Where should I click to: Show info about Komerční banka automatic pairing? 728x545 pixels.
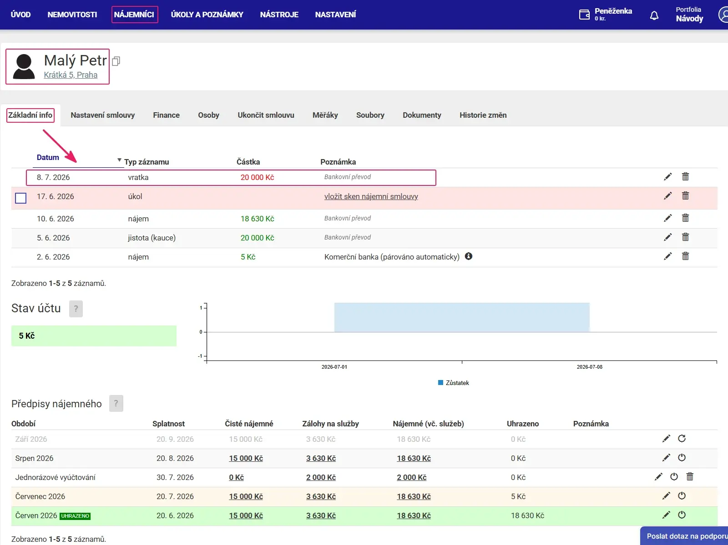coord(469,256)
